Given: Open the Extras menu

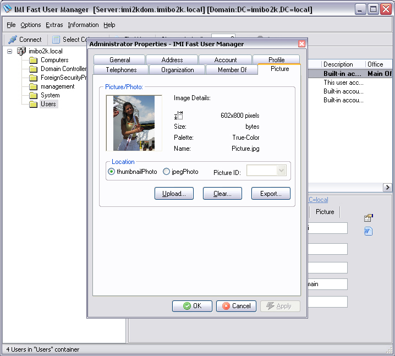Looking at the screenshot, I should 54,25.
